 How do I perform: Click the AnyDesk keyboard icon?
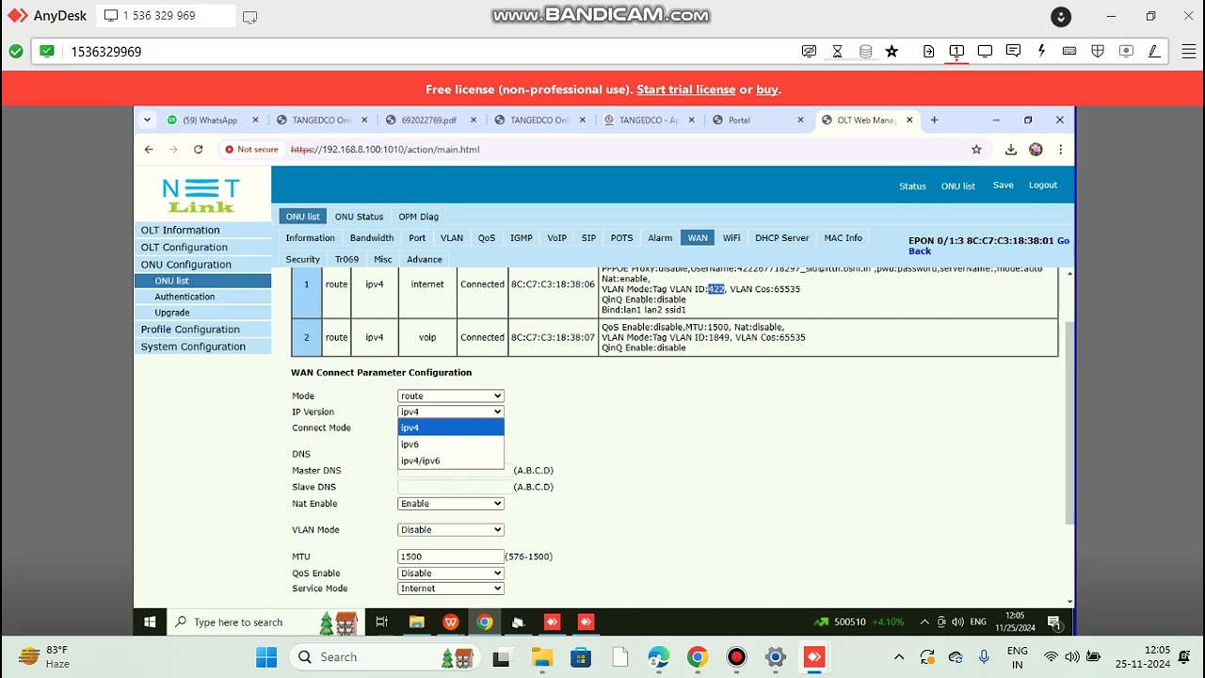1069,52
